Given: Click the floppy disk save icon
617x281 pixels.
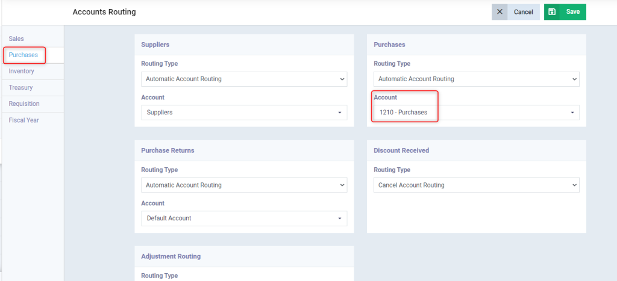Looking at the screenshot, I should 552,12.
